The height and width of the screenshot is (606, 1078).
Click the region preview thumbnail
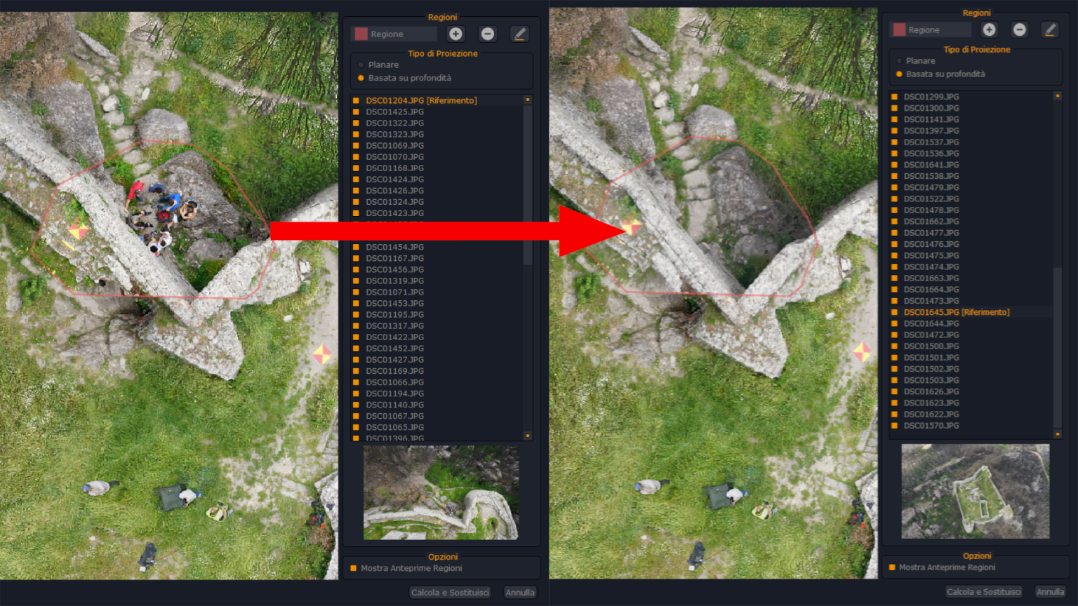439,493
